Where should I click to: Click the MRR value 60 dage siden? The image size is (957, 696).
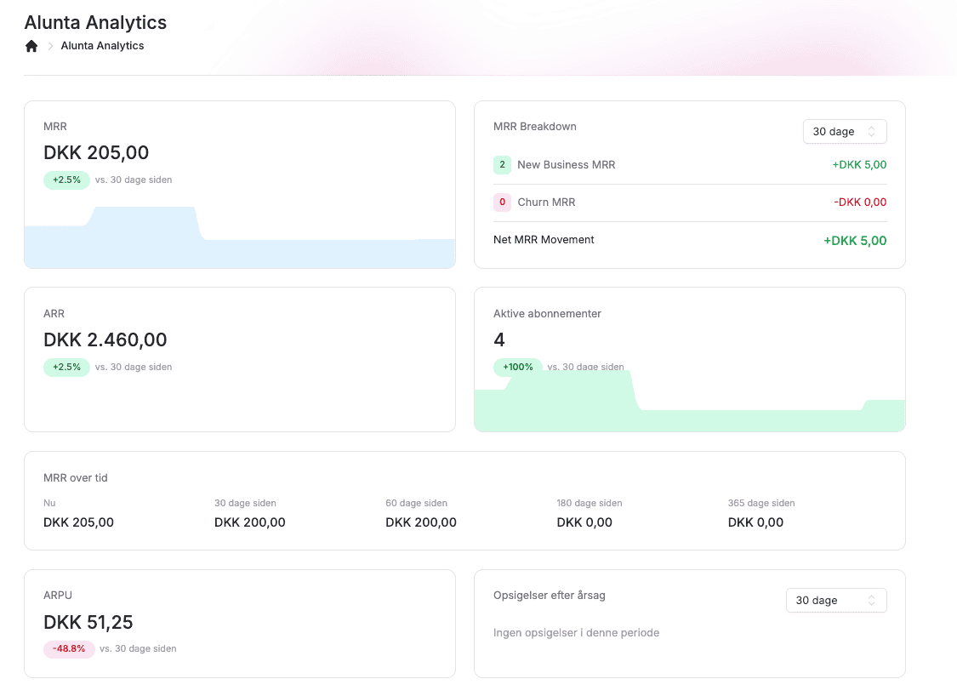pos(421,522)
